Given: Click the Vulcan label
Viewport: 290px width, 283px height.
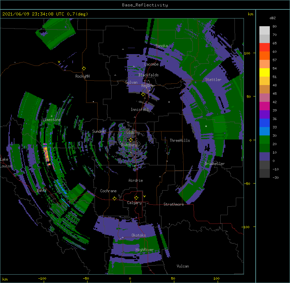Looking at the screenshot, I should point(183,266).
